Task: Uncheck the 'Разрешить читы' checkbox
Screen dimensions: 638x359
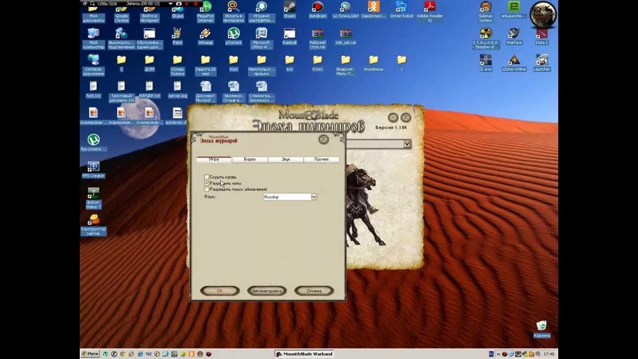Action: [207, 183]
